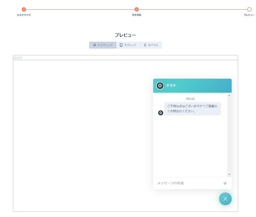Switch to the デスクトップ preview tab
Viewport: 256px width, 217px height.
[x=103, y=45]
